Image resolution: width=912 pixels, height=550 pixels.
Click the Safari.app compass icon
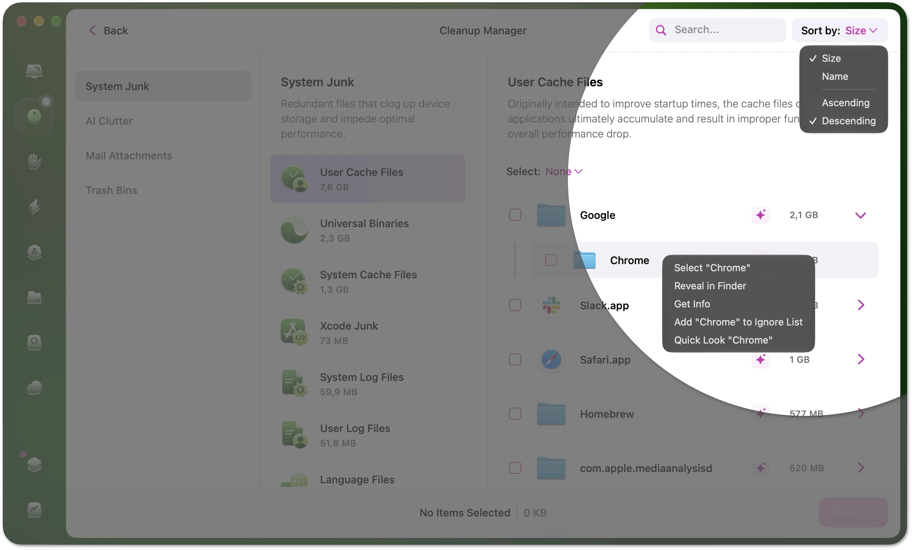[x=551, y=360]
